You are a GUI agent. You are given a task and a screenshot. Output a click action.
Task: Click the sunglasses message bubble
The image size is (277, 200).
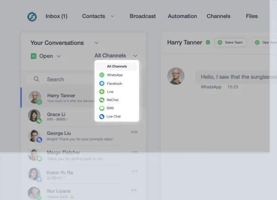pos(236,77)
